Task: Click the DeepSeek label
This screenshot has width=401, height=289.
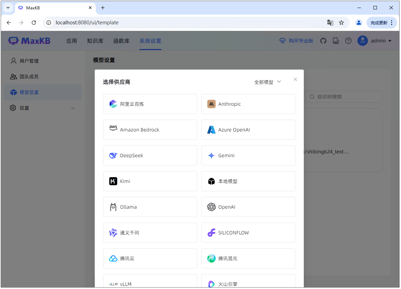Action: [x=131, y=155]
